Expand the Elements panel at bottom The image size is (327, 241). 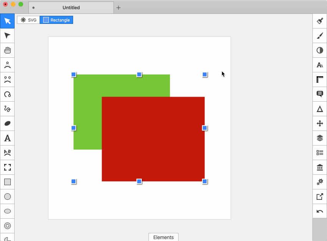tap(163, 237)
